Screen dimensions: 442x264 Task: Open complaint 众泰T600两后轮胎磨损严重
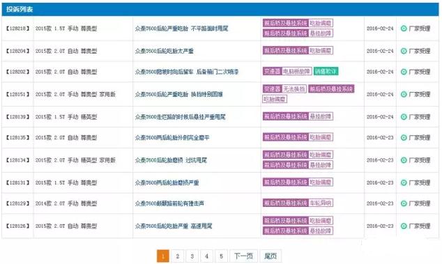click(167, 183)
